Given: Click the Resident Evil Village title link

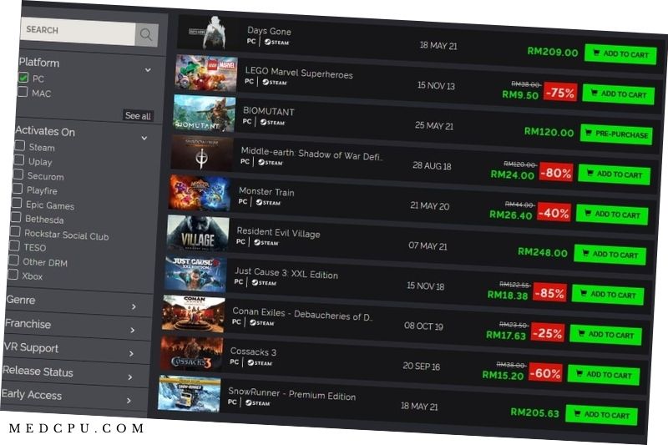Looking at the screenshot, I should [278, 232].
